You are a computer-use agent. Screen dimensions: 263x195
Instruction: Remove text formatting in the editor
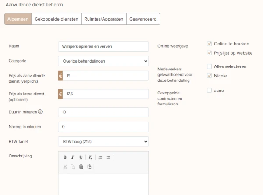pos(90,157)
